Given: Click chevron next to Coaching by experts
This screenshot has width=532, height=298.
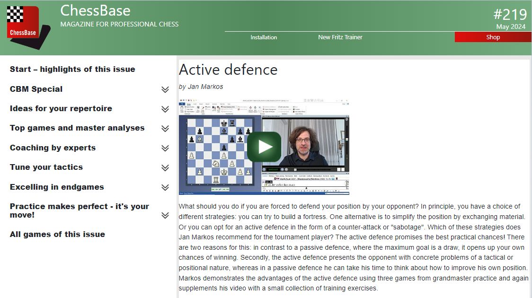Looking at the screenshot, I should (165, 148).
